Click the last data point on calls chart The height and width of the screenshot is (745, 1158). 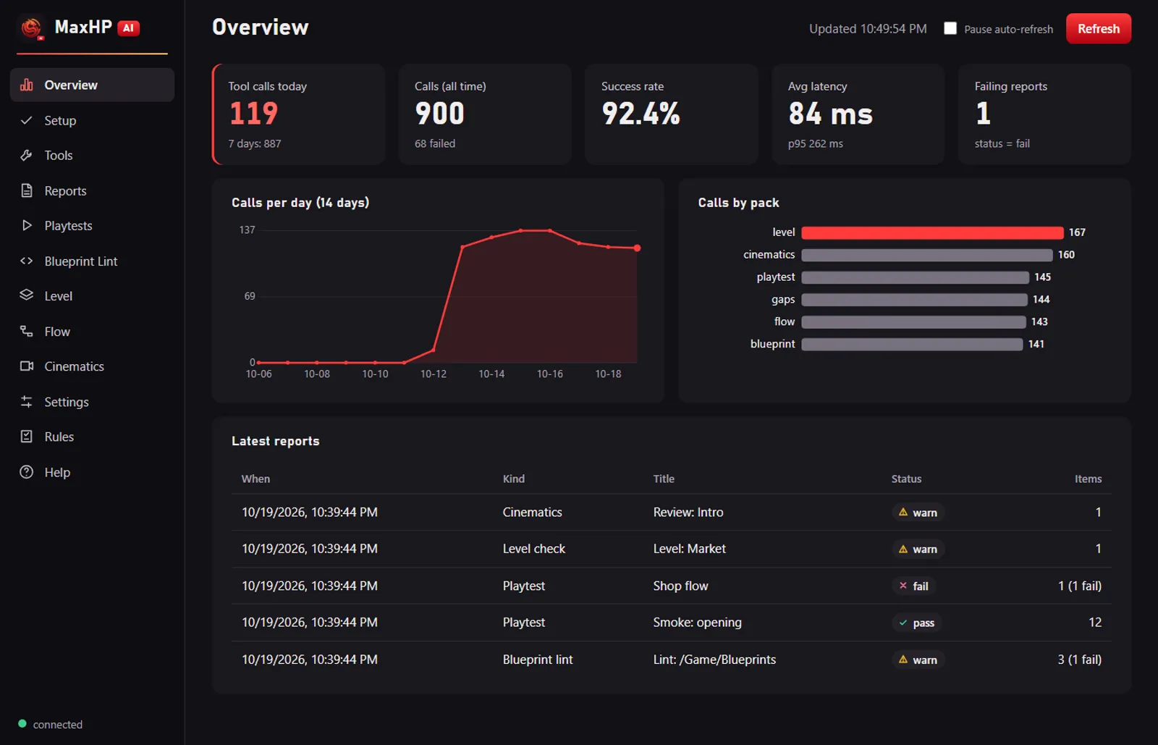(637, 248)
